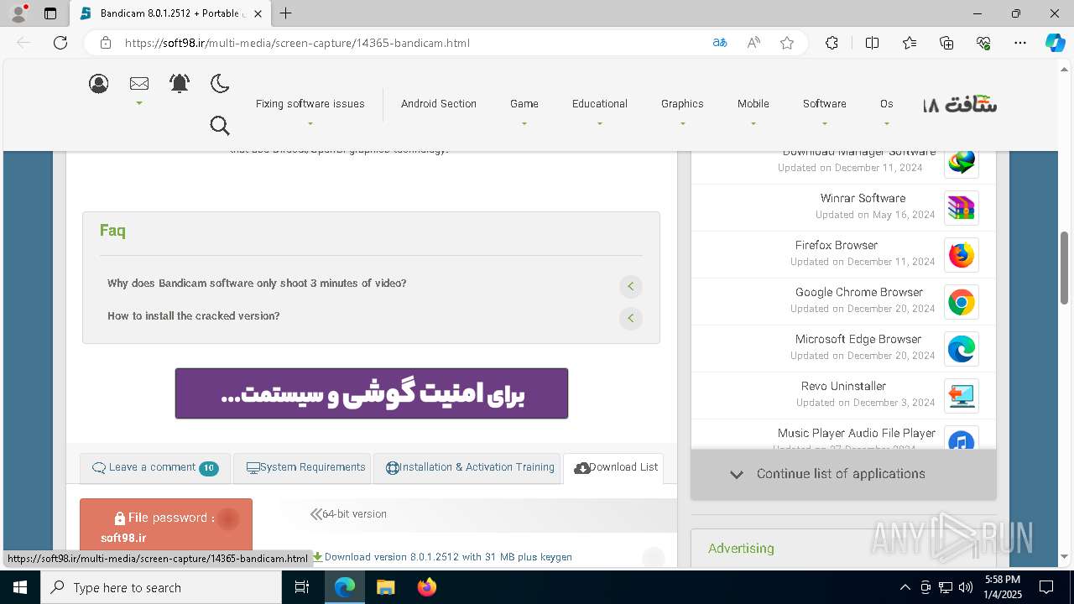Open the browser profile icon

click(x=18, y=13)
